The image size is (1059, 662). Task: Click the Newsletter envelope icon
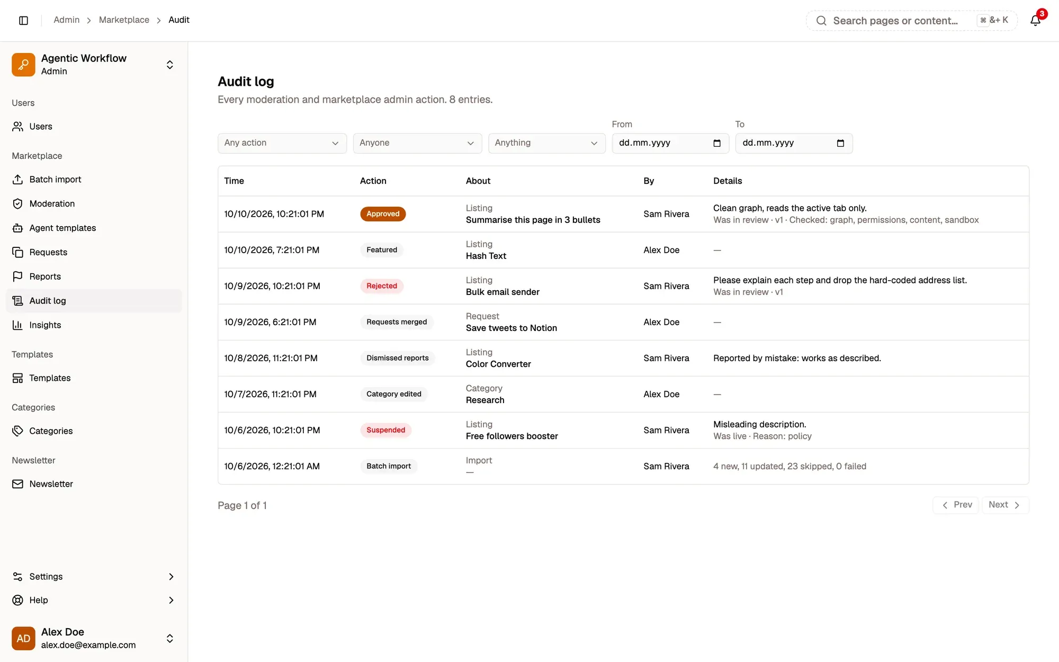[x=17, y=484]
